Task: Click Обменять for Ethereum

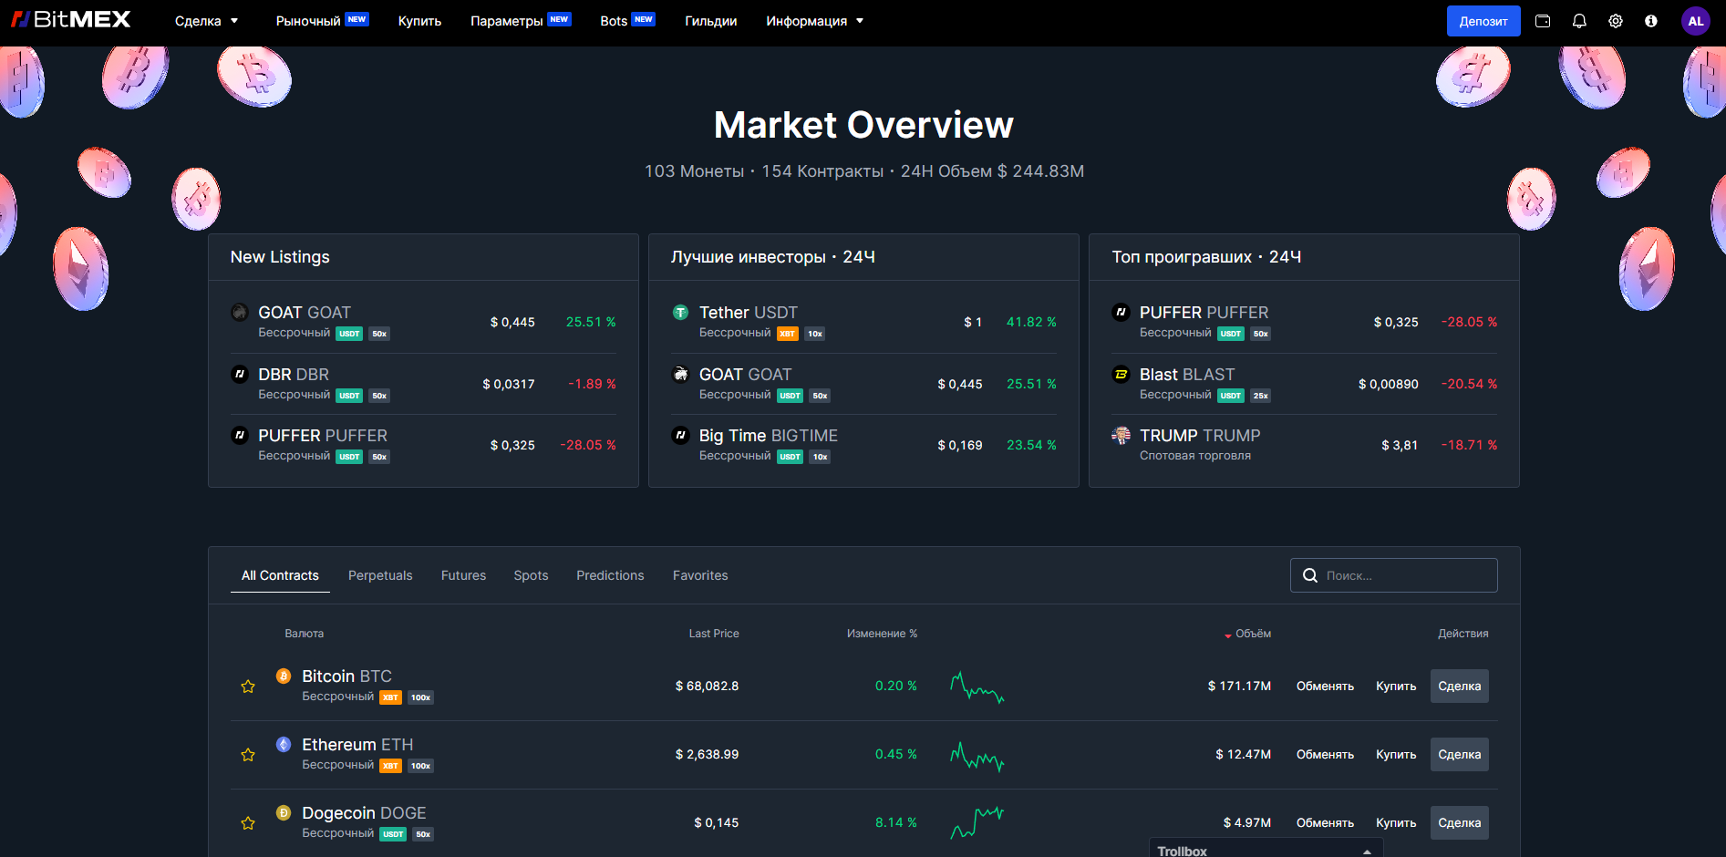Action: [1325, 755]
